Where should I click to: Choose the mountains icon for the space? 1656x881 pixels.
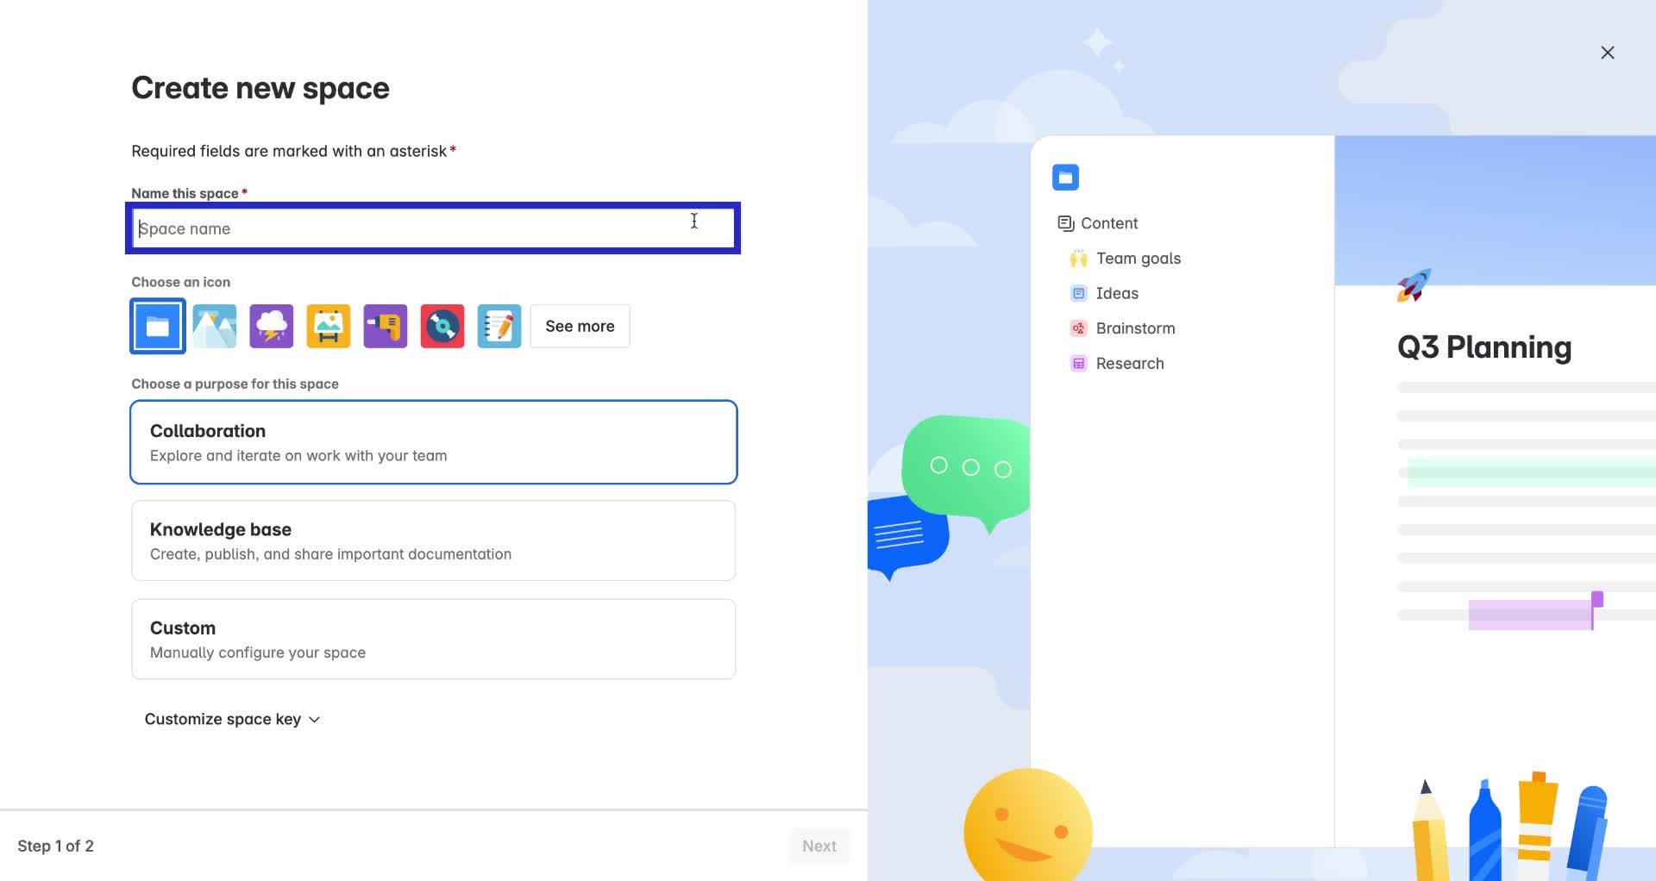(214, 326)
